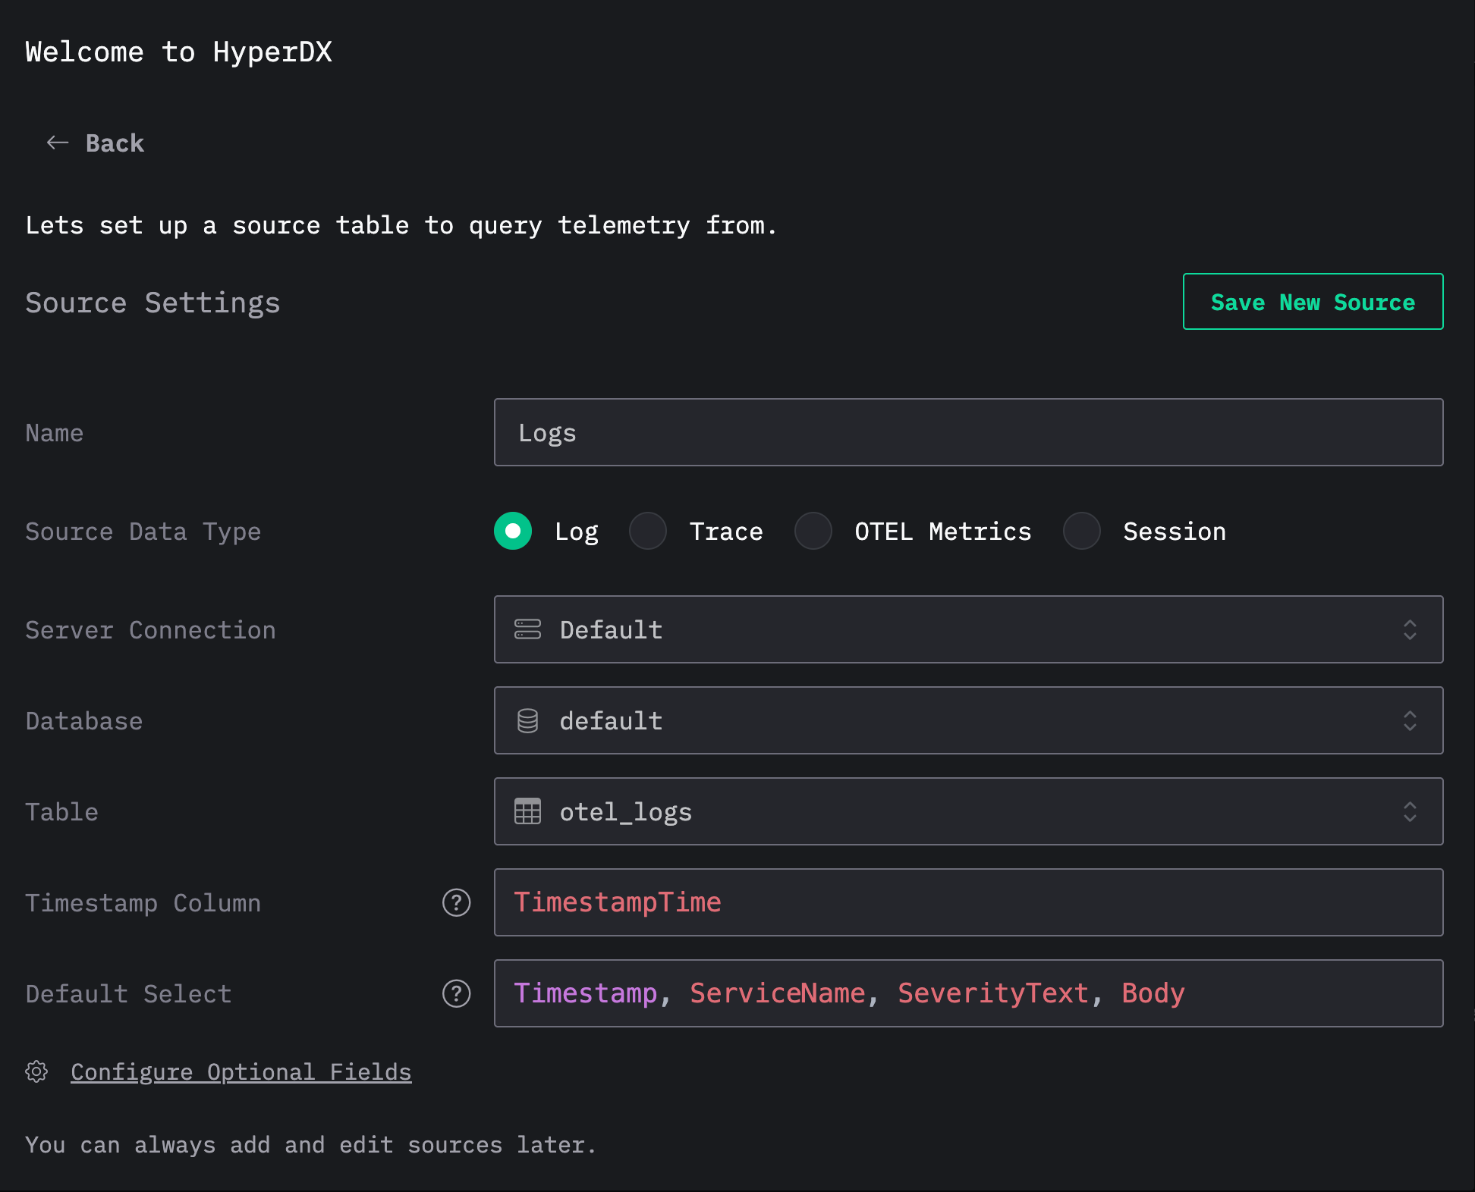Screen dimensions: 1475x1192
Task: Open the Default Select help tooltip icon
Action: [x=456, y=994]
